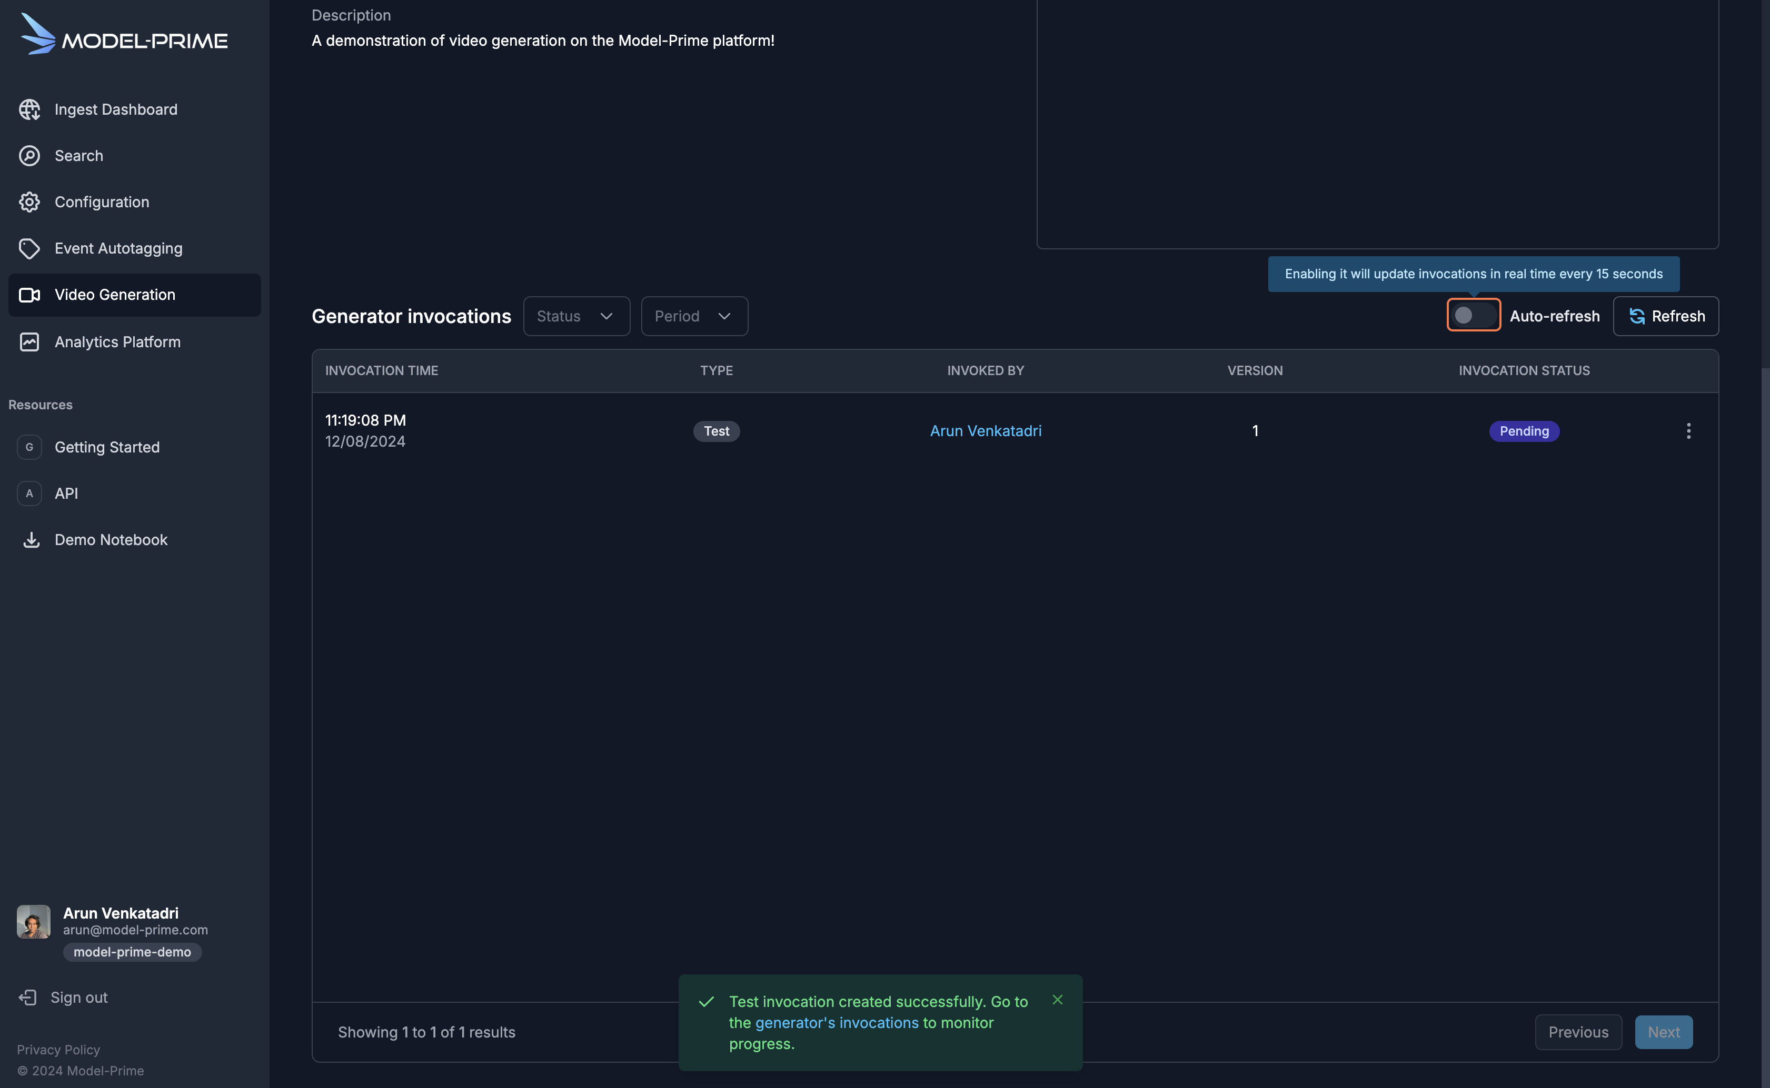Click the Refresh arrows icon
The height and width of the screenshot is (1088, 1770).
pos(1636,316)
